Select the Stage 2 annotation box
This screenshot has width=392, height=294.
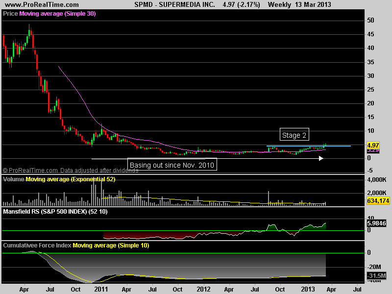coord(294,135)
